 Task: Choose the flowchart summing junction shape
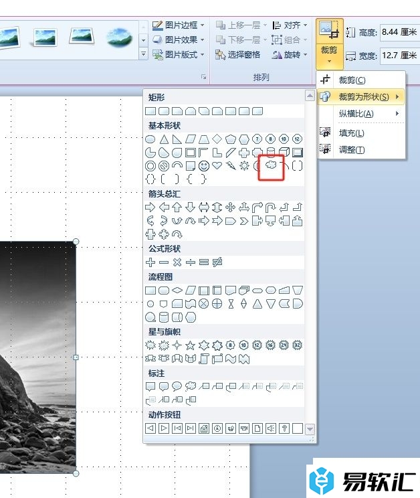tap(204, 304)
